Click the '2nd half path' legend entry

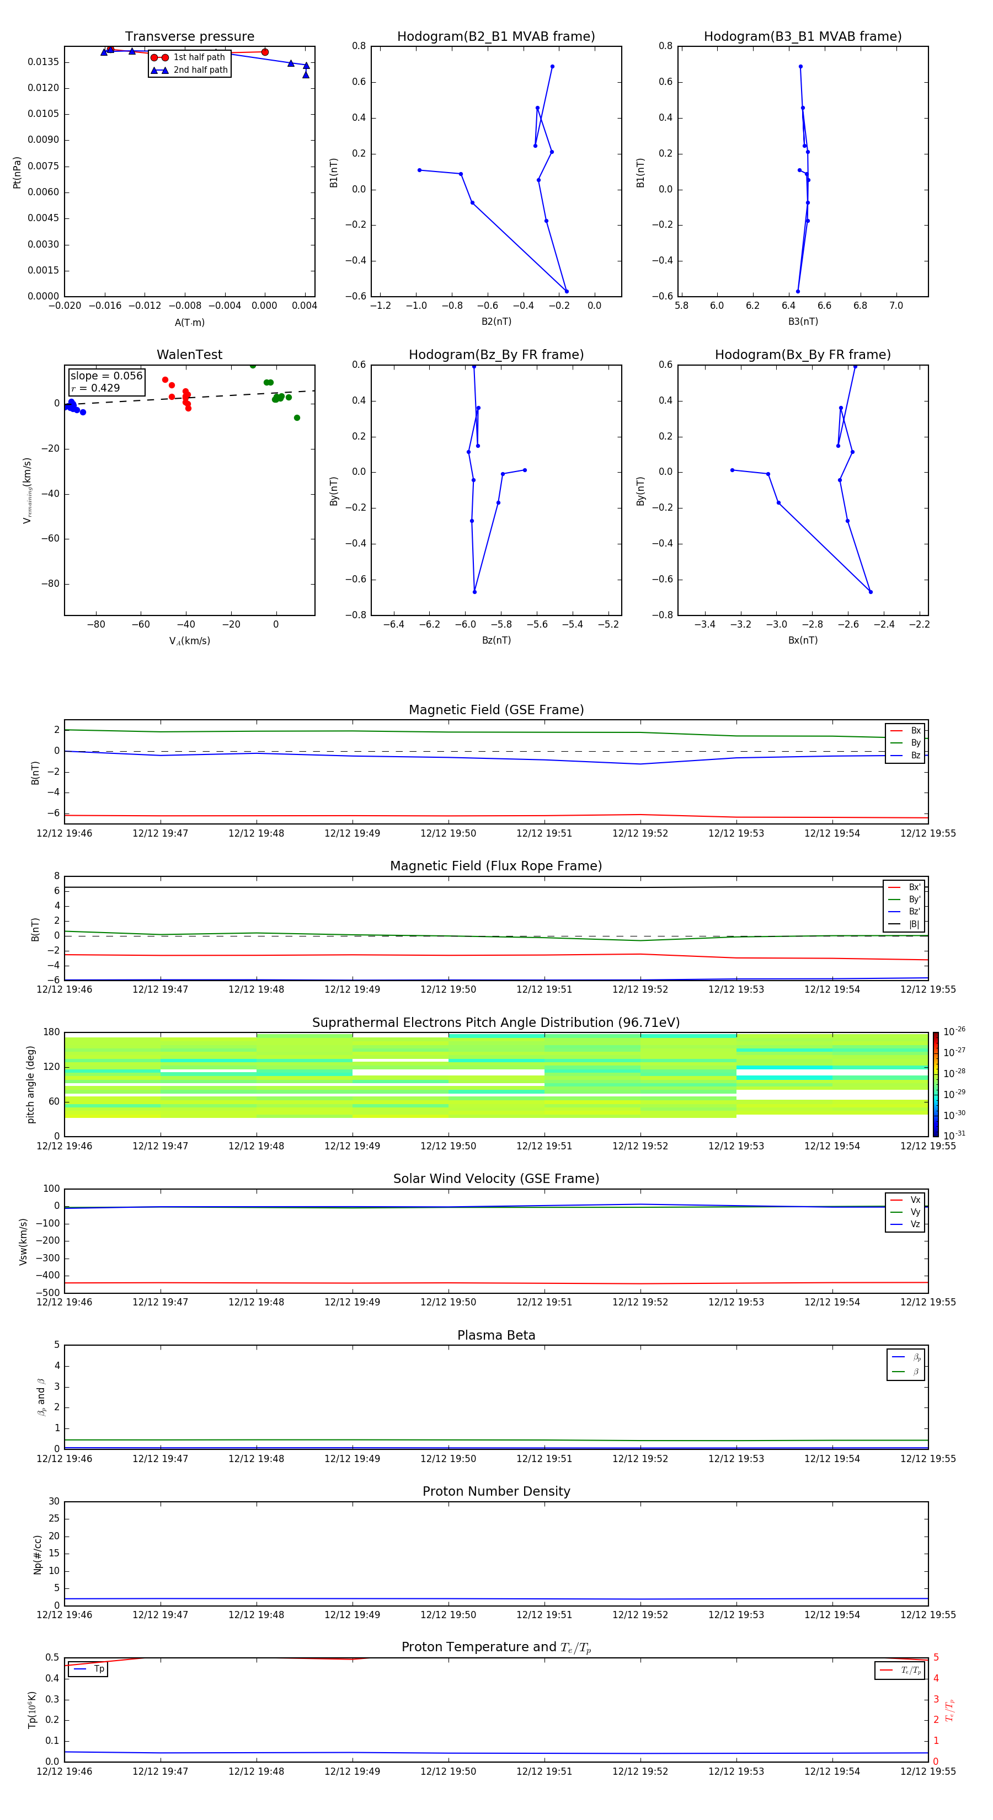[189, 70]
